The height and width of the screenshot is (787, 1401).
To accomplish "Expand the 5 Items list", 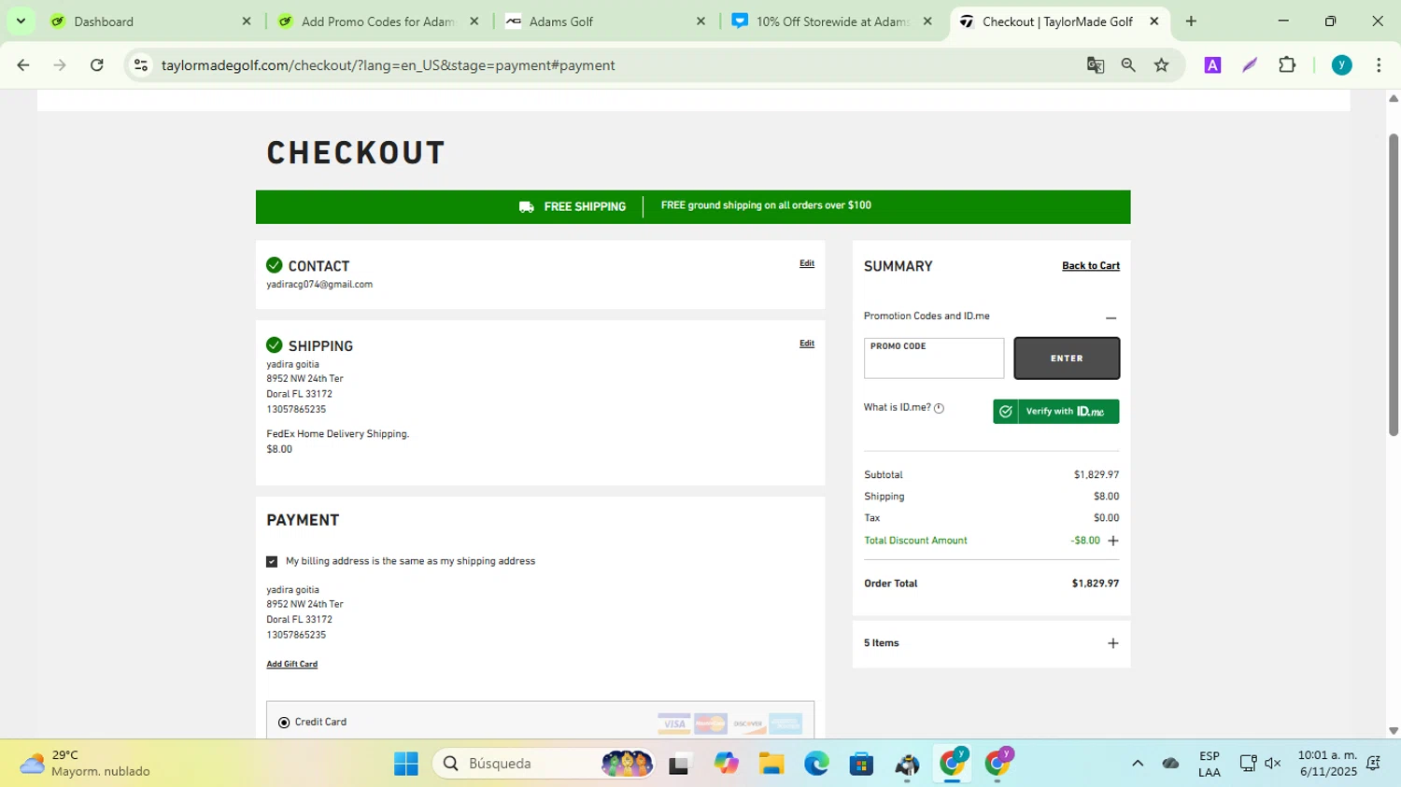I will (x=1113, y=643).
